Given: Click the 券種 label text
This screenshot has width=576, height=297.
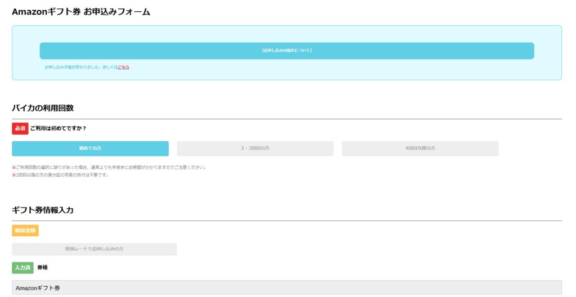Looking at the screenshot, I should coord(42,268).
